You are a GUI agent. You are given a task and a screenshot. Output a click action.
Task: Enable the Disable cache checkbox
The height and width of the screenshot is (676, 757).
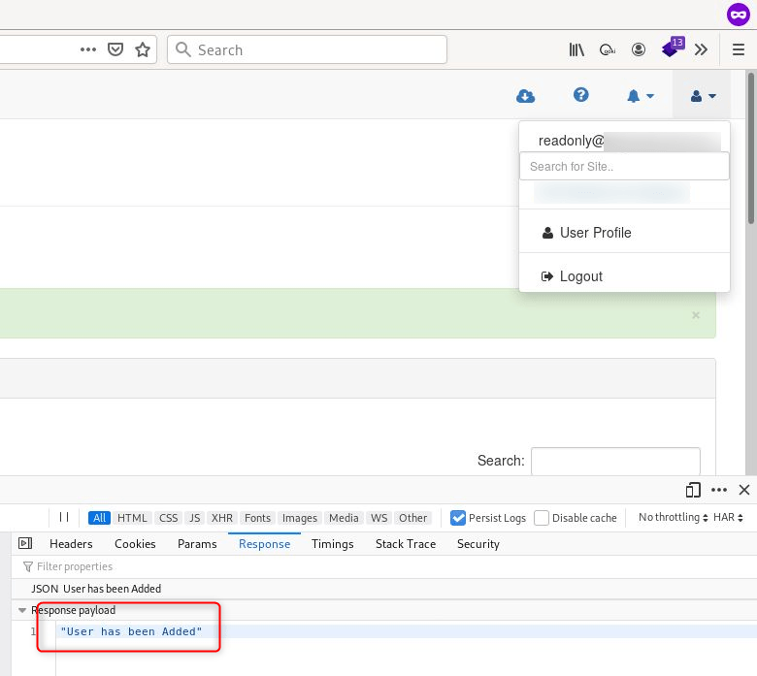click(542, 518)
